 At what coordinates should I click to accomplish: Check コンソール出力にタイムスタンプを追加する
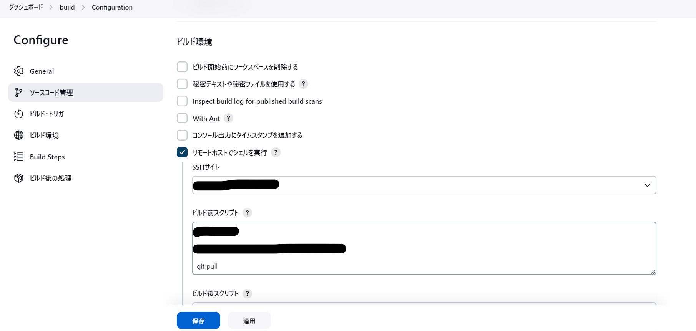(x=182, y=135)
